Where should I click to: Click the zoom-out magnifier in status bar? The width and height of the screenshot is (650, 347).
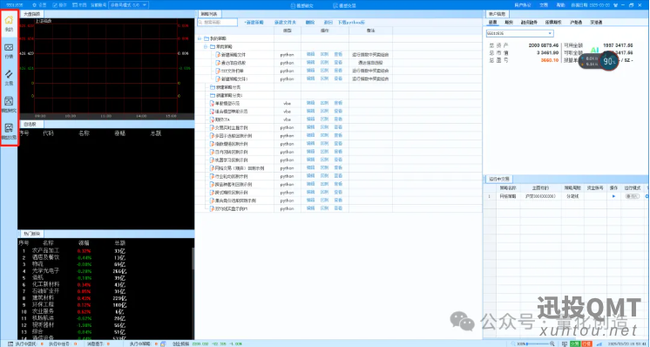(x=513, y=344)
